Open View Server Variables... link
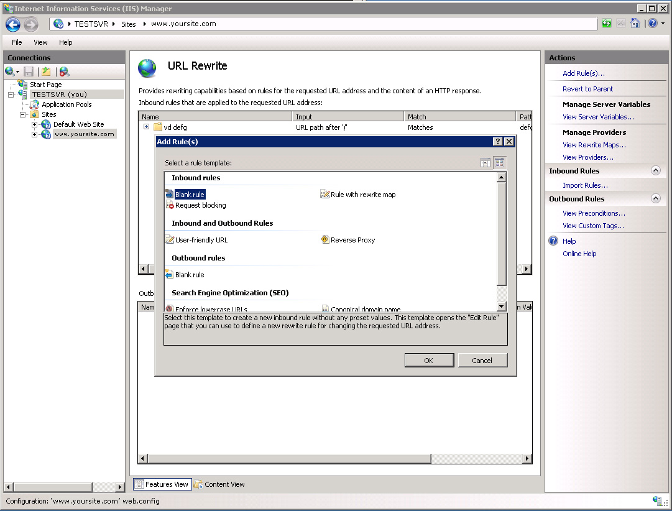 tap(598, 117)
